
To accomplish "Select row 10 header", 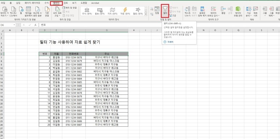I will 2,68.
